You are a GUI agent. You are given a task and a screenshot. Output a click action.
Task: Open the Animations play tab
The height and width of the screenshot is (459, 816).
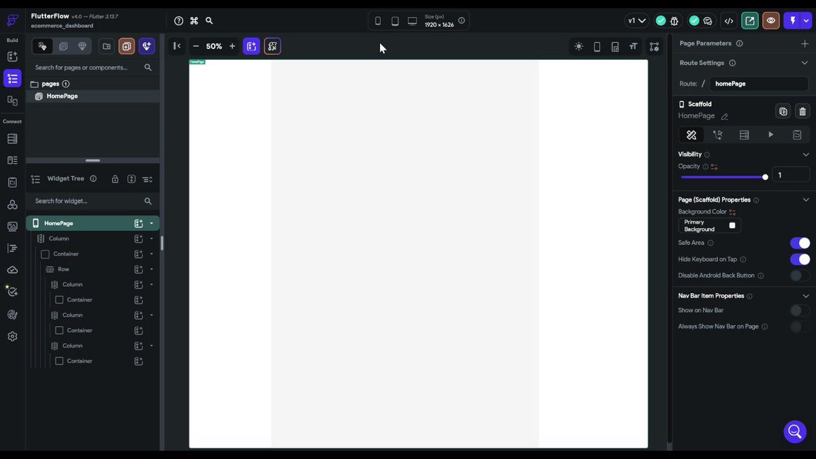[770, 135]
